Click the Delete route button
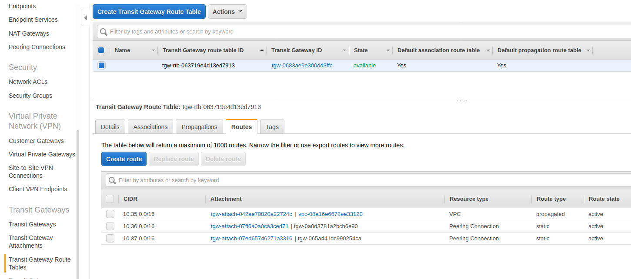The width and height of the screenshot is (631, 279). 223,159
